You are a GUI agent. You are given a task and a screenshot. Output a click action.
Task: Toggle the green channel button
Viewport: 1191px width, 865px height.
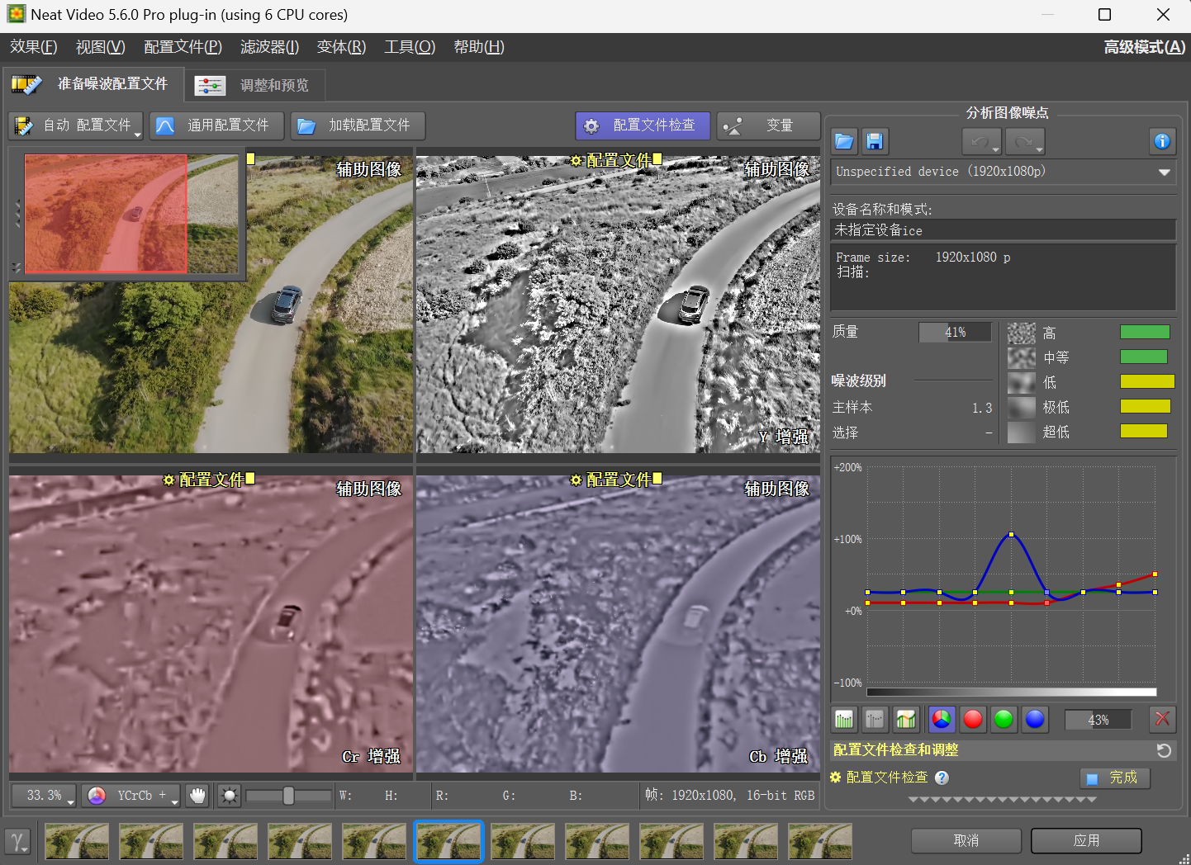pyautogui.click(x=1004, y=719)
